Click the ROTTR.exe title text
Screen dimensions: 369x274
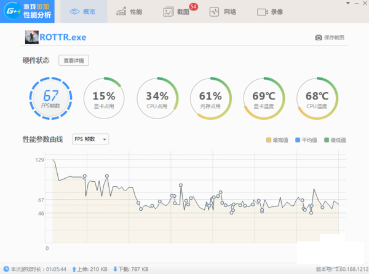[x=63, y=37]
